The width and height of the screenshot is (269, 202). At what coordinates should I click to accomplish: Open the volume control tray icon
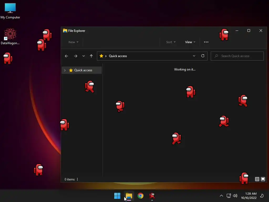pyautogui.click(x=235, y=196)
